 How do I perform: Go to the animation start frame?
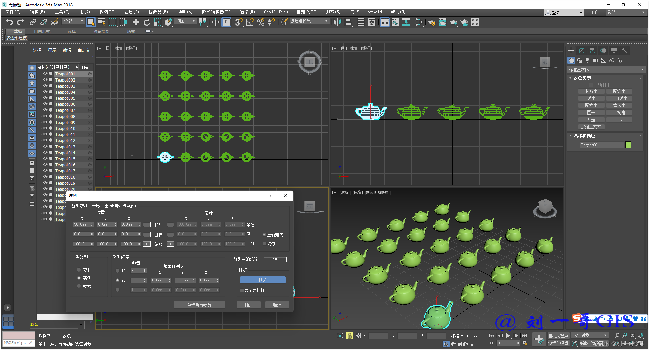tap(492, 336)
